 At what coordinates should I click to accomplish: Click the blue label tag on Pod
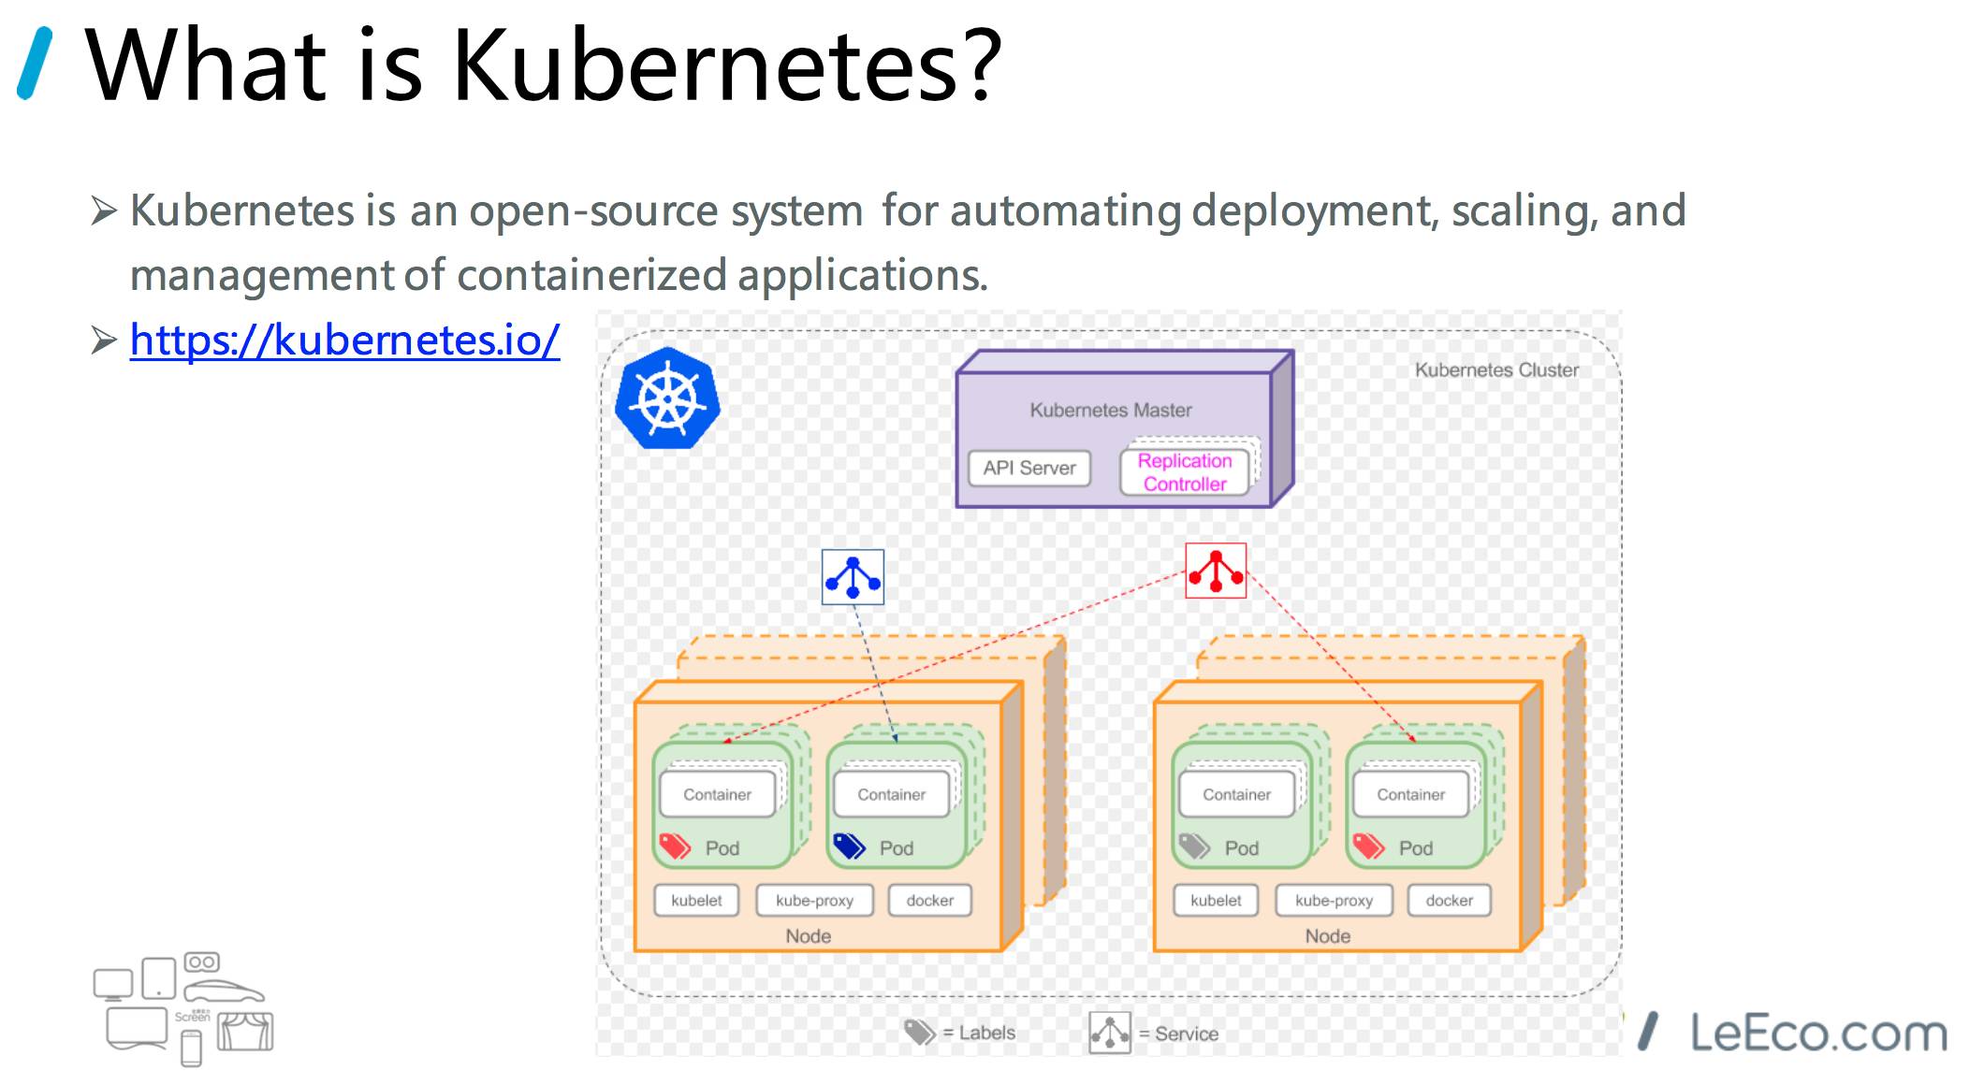point(850,846)
